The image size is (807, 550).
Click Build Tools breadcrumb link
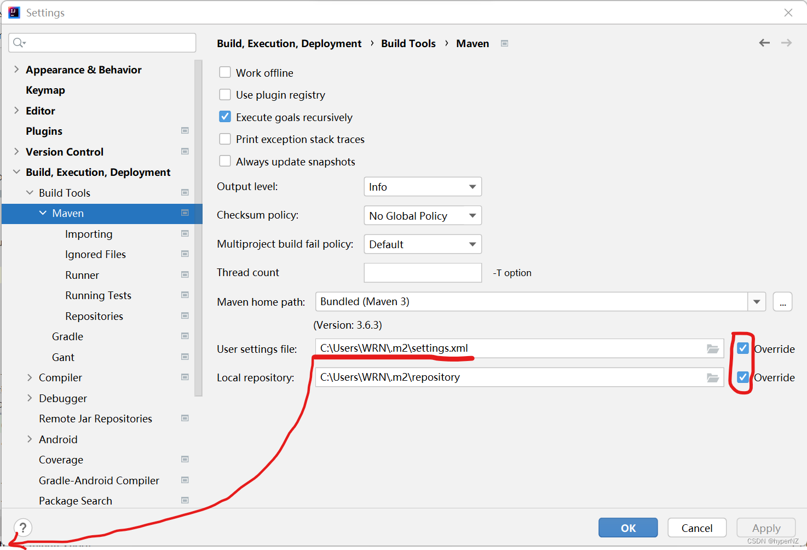(408, 43)
